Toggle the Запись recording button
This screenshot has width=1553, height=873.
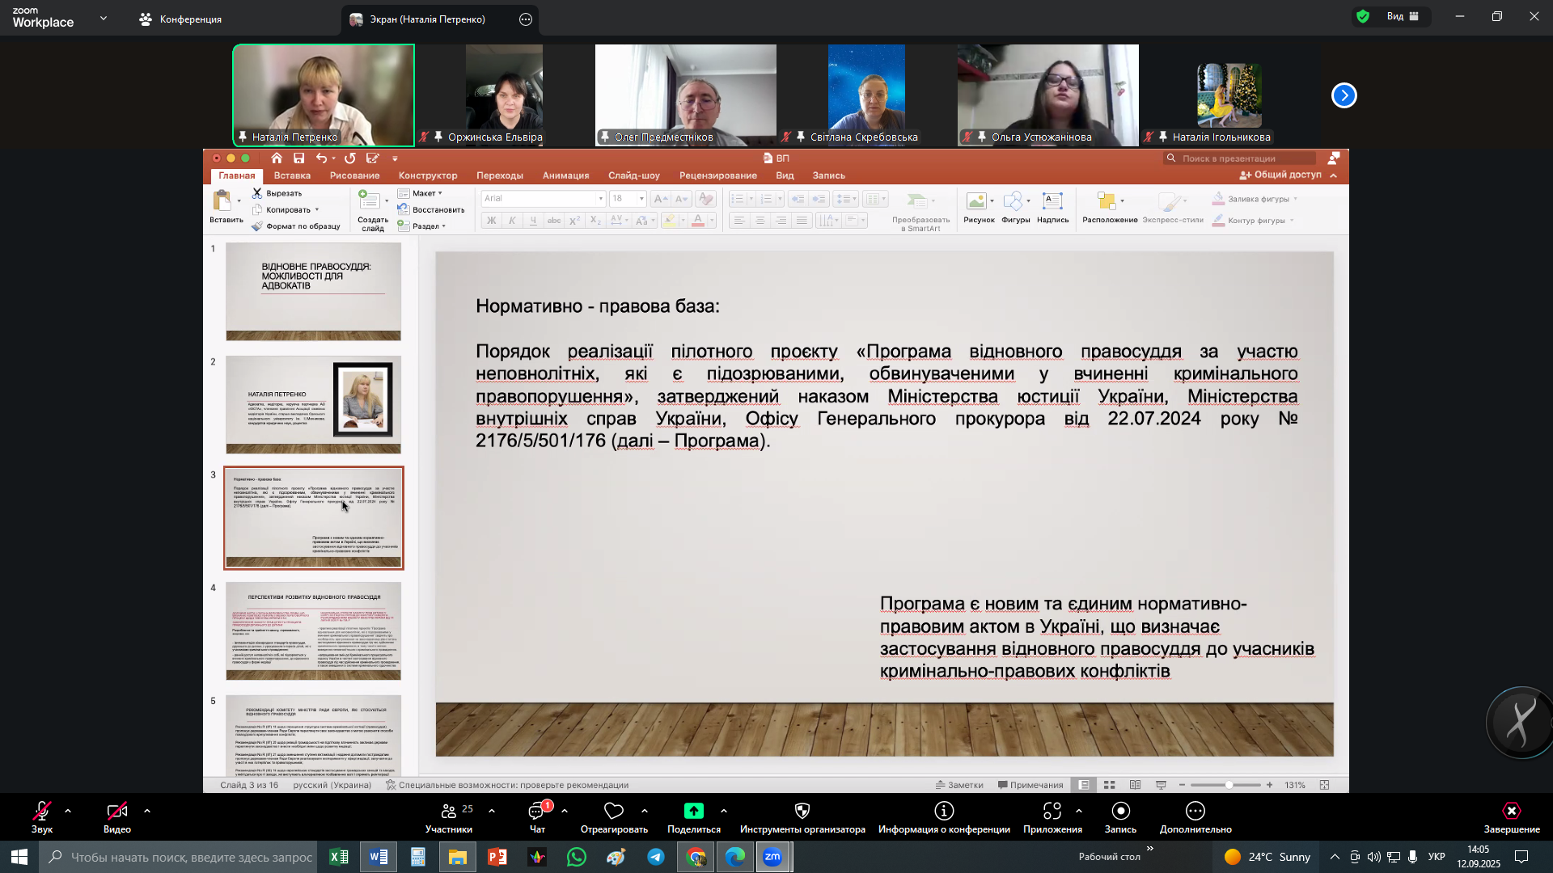1120,812
